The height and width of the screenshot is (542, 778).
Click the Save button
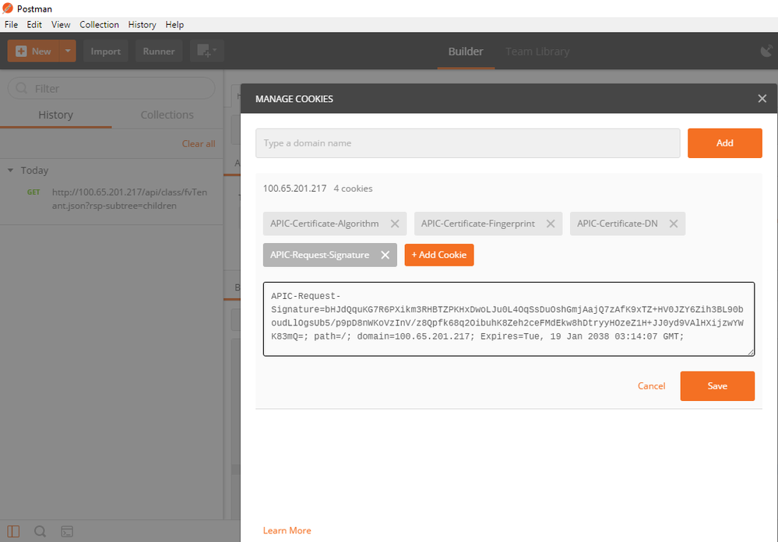716,386
